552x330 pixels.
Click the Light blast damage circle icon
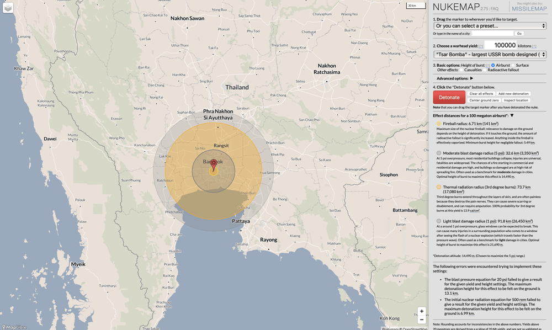439,221
